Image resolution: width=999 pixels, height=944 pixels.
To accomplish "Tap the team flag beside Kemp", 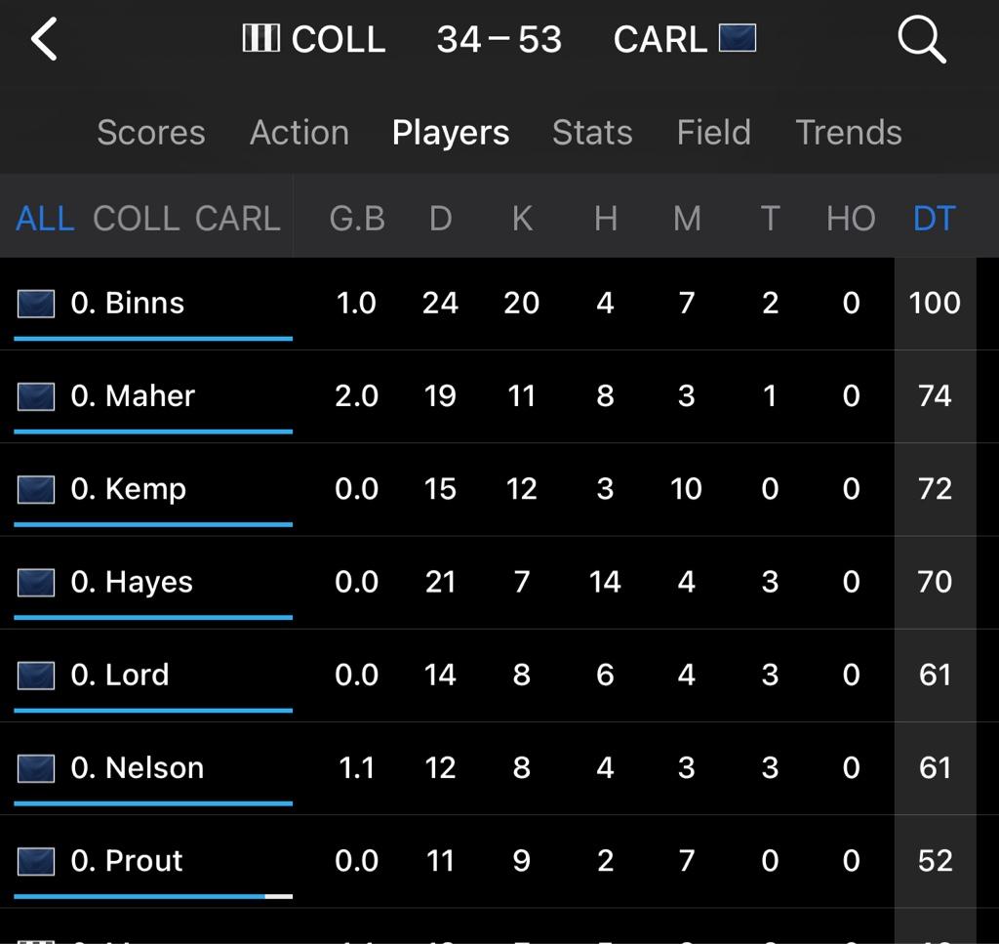I will [35, 489].
